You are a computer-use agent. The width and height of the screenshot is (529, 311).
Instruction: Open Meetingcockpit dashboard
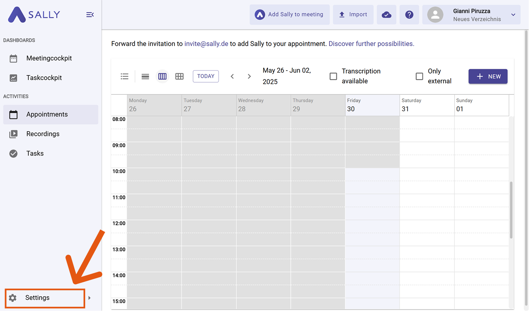[x=49, y=58]
